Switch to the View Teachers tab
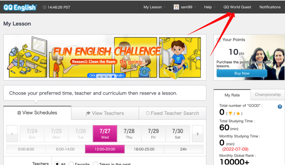Image resolution: width=285 pixels, height=165 pixels. coord(105,113)
